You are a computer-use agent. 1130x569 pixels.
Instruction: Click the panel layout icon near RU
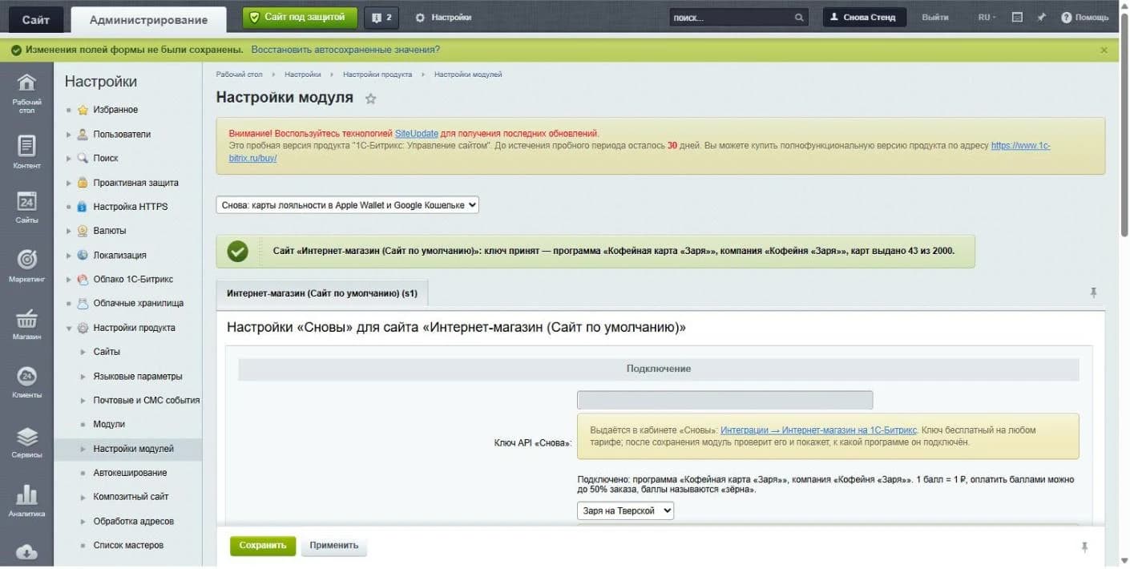click(1017, 17)
